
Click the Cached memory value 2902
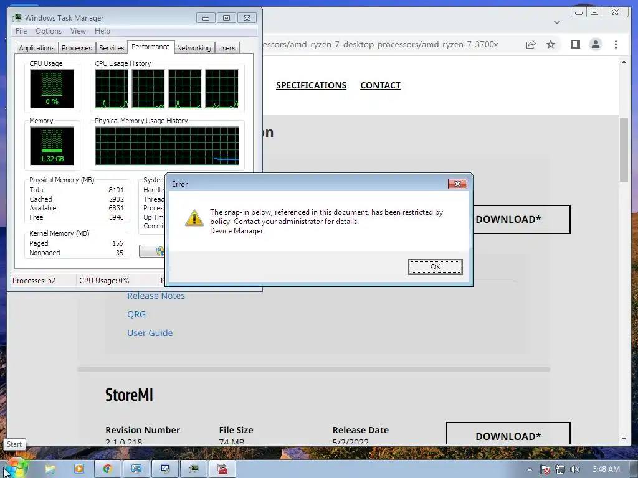116,199
